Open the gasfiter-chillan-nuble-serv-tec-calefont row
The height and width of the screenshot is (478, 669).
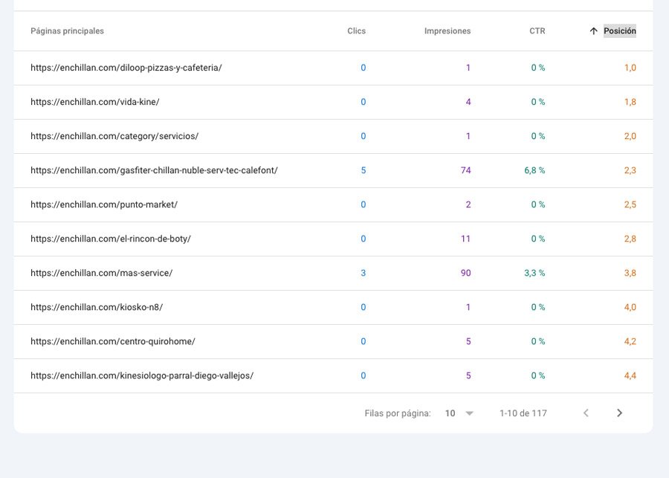pos(154,170)
